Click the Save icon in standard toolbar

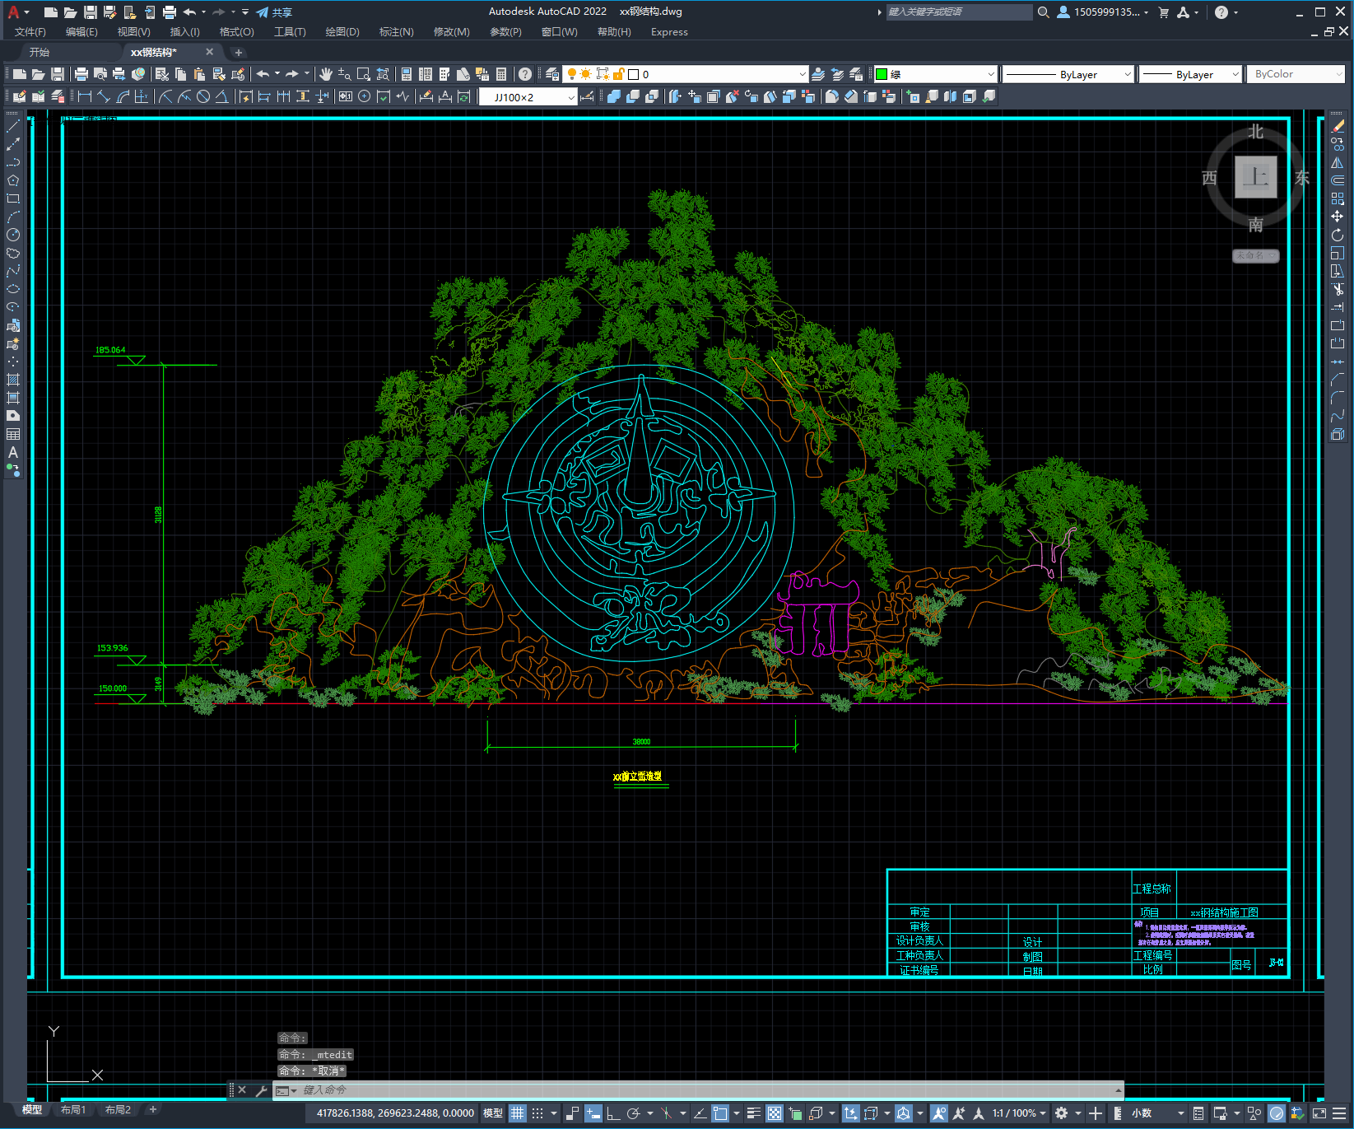(x=58, y=74)
